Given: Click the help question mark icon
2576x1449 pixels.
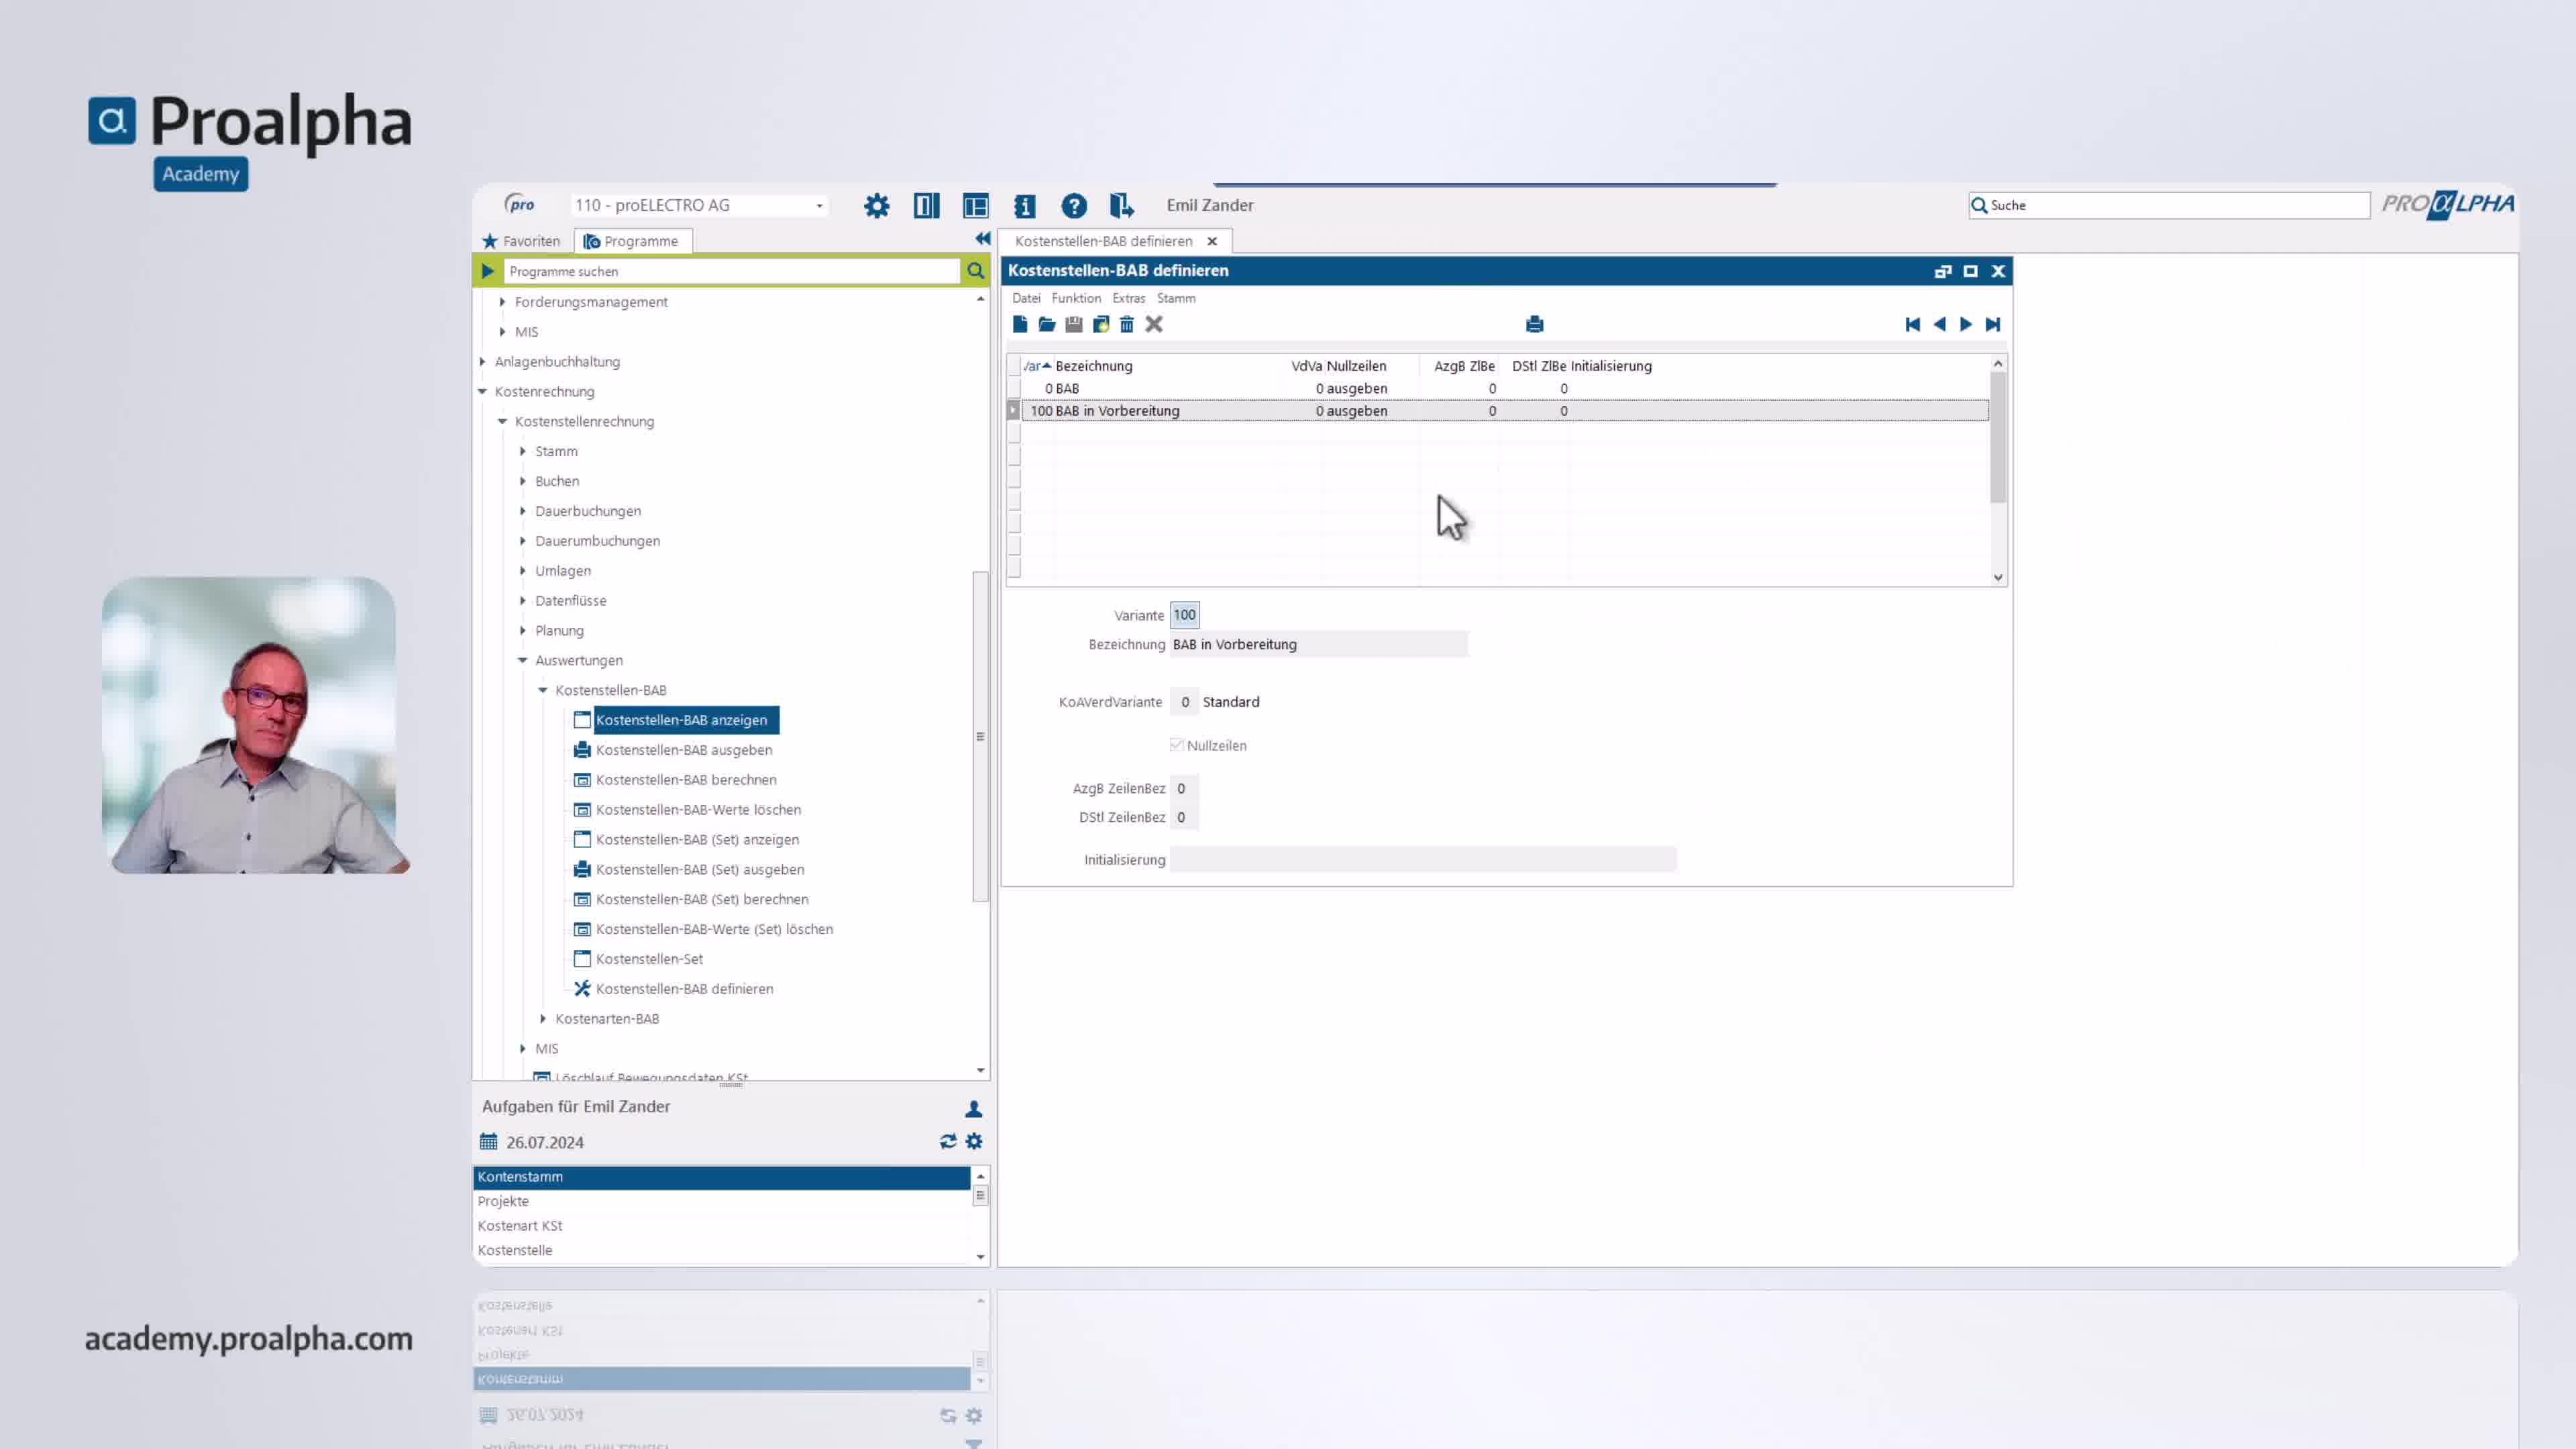Looking at the screenshot, I should [x=1074, y=206].
